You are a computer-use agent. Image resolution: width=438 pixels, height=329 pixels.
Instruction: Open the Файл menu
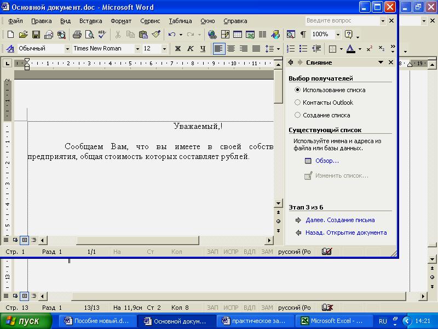(x=15, y=21)
